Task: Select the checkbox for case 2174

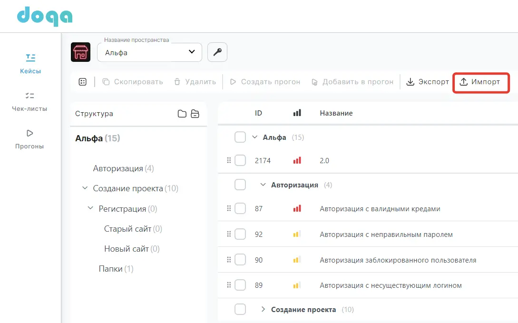Action: [x=240, y=160]
